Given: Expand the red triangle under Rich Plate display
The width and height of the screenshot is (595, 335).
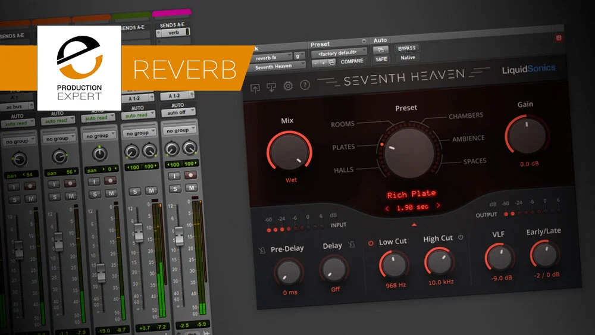Looking at the screenshot, I should [414, 225].
